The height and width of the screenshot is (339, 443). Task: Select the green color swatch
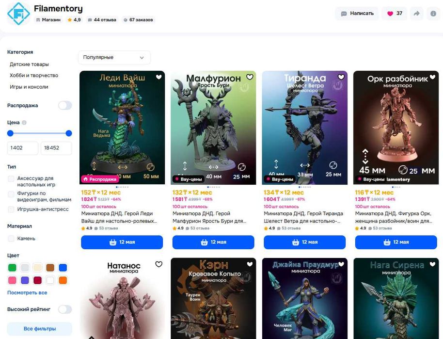[x=12, y=268]
